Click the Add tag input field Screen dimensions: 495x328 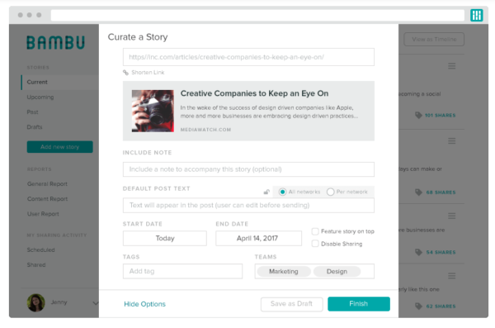pyautogui.click(x=182, y=271)
